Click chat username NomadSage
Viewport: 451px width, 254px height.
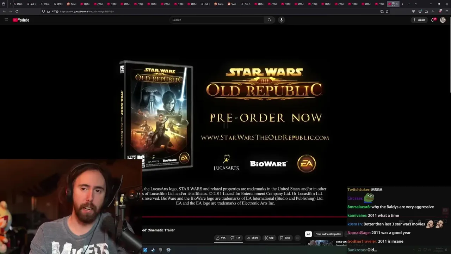[359, 233]
